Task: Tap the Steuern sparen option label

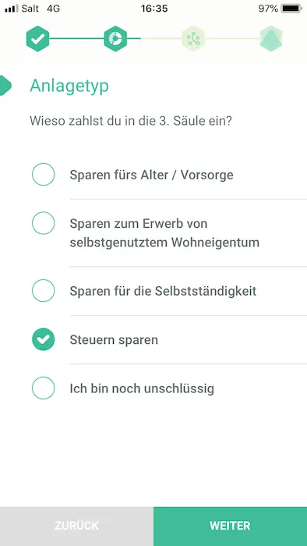Action: point(114,340)
